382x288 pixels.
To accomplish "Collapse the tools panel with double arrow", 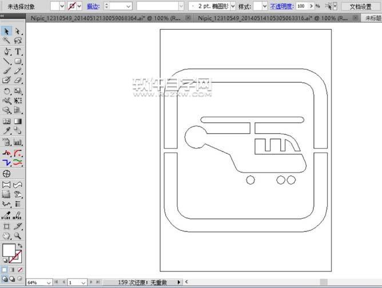I will click(2, 16).
